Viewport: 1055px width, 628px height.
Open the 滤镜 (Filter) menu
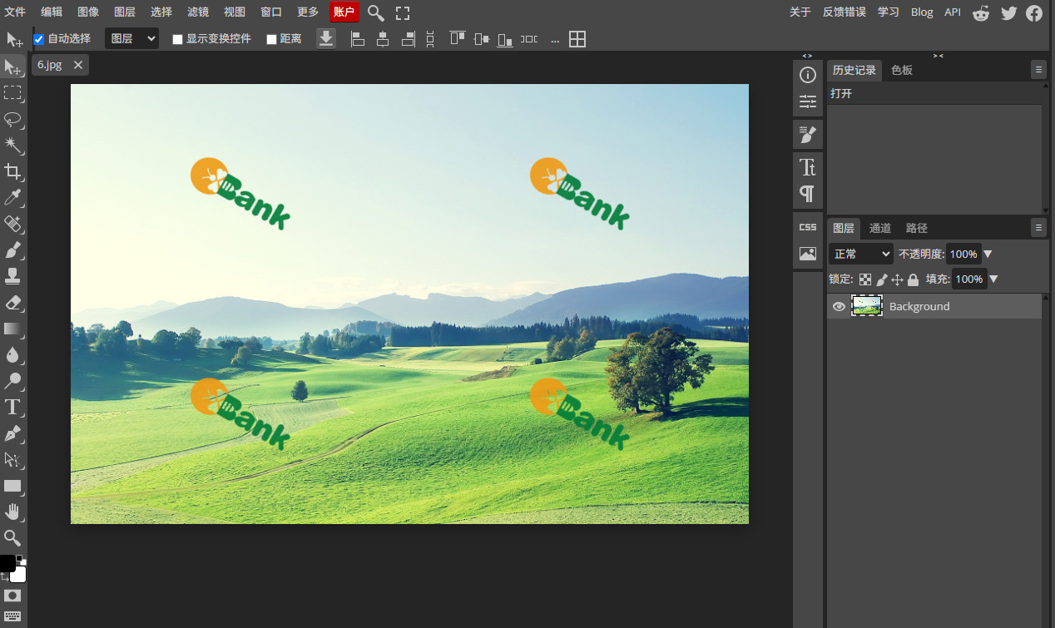pos(198,12)
